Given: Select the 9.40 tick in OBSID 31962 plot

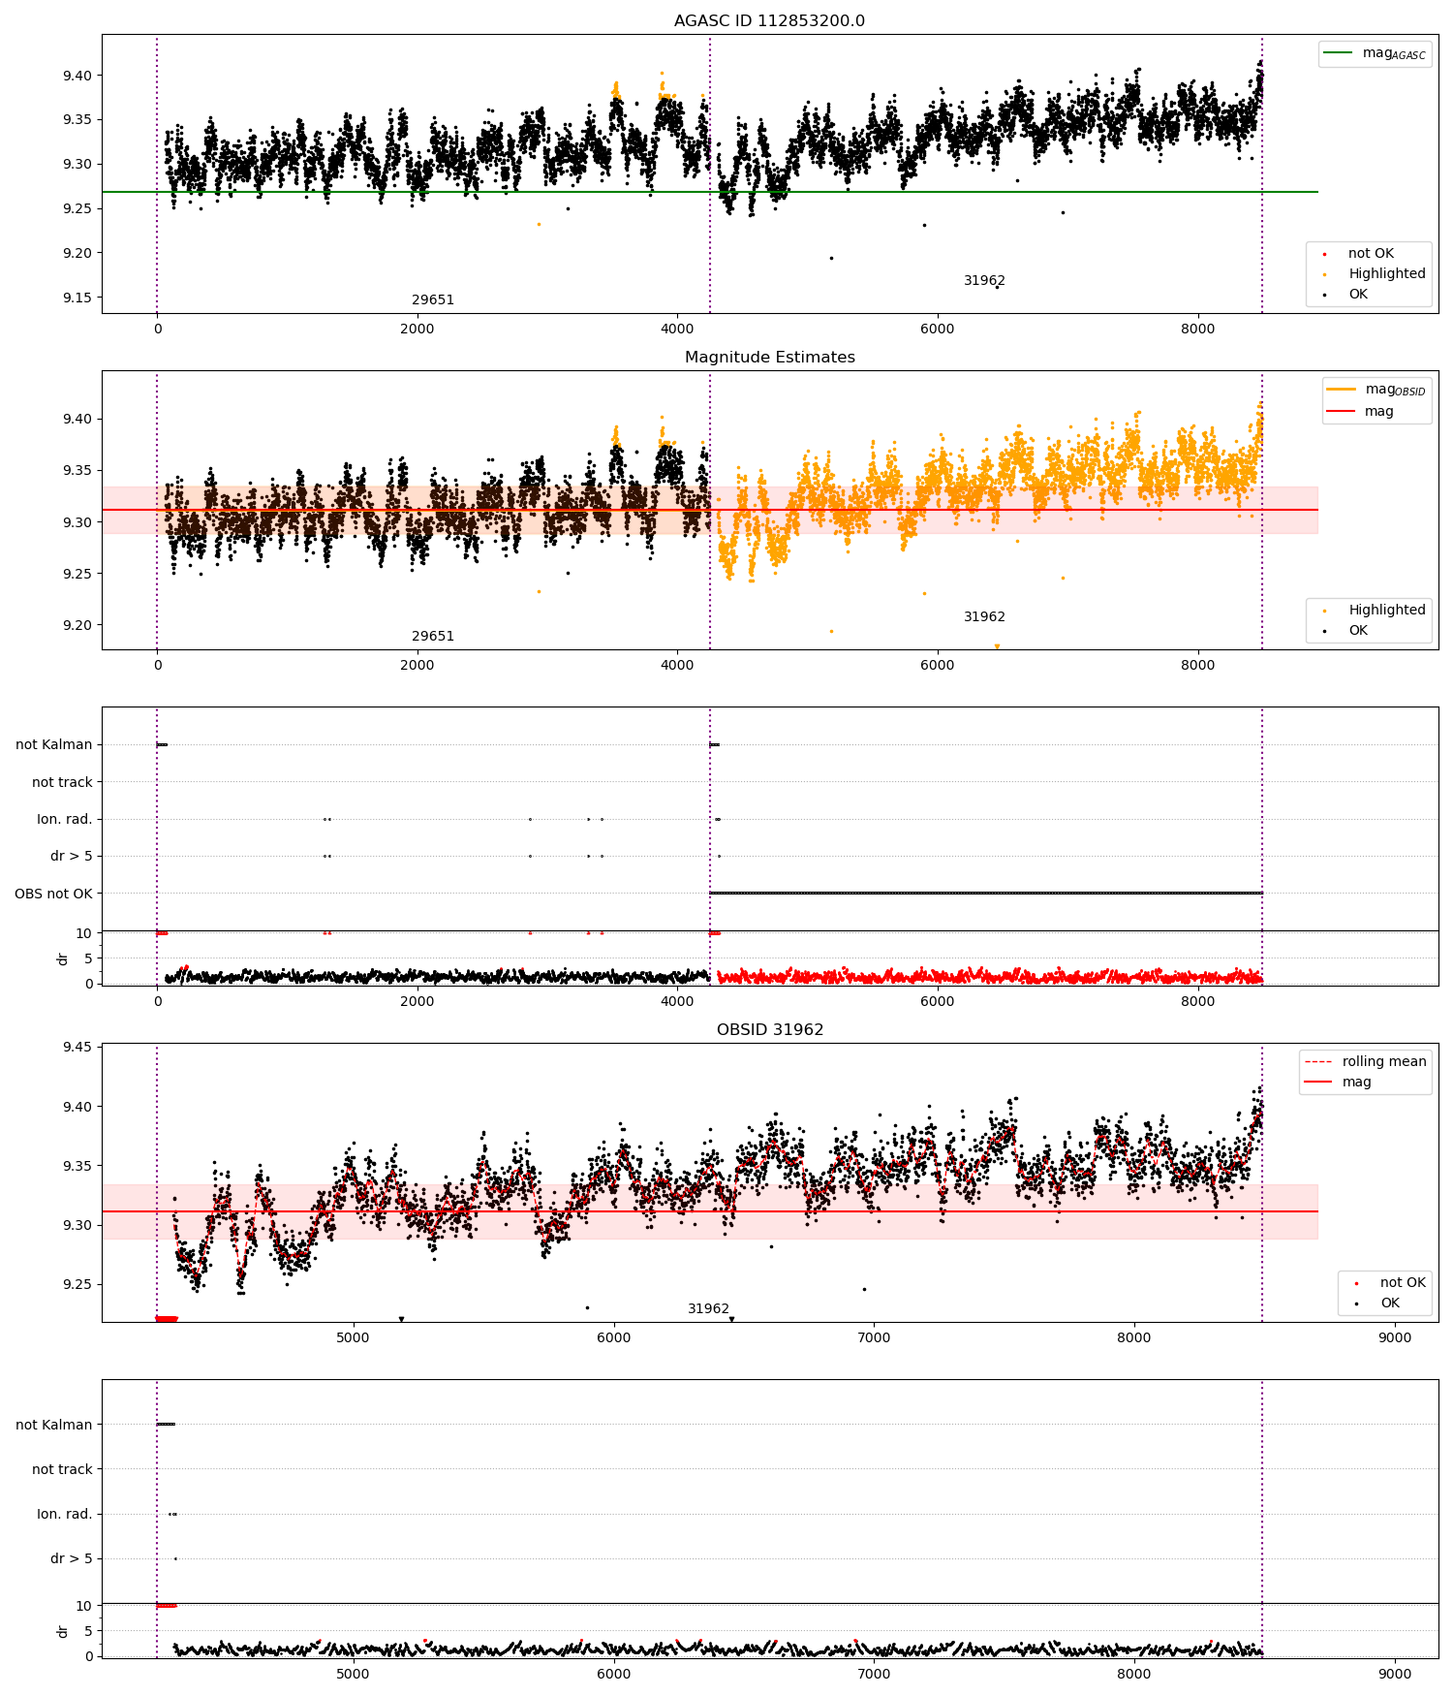Looking at the screenshot, I should click(x=78, y=1107).
